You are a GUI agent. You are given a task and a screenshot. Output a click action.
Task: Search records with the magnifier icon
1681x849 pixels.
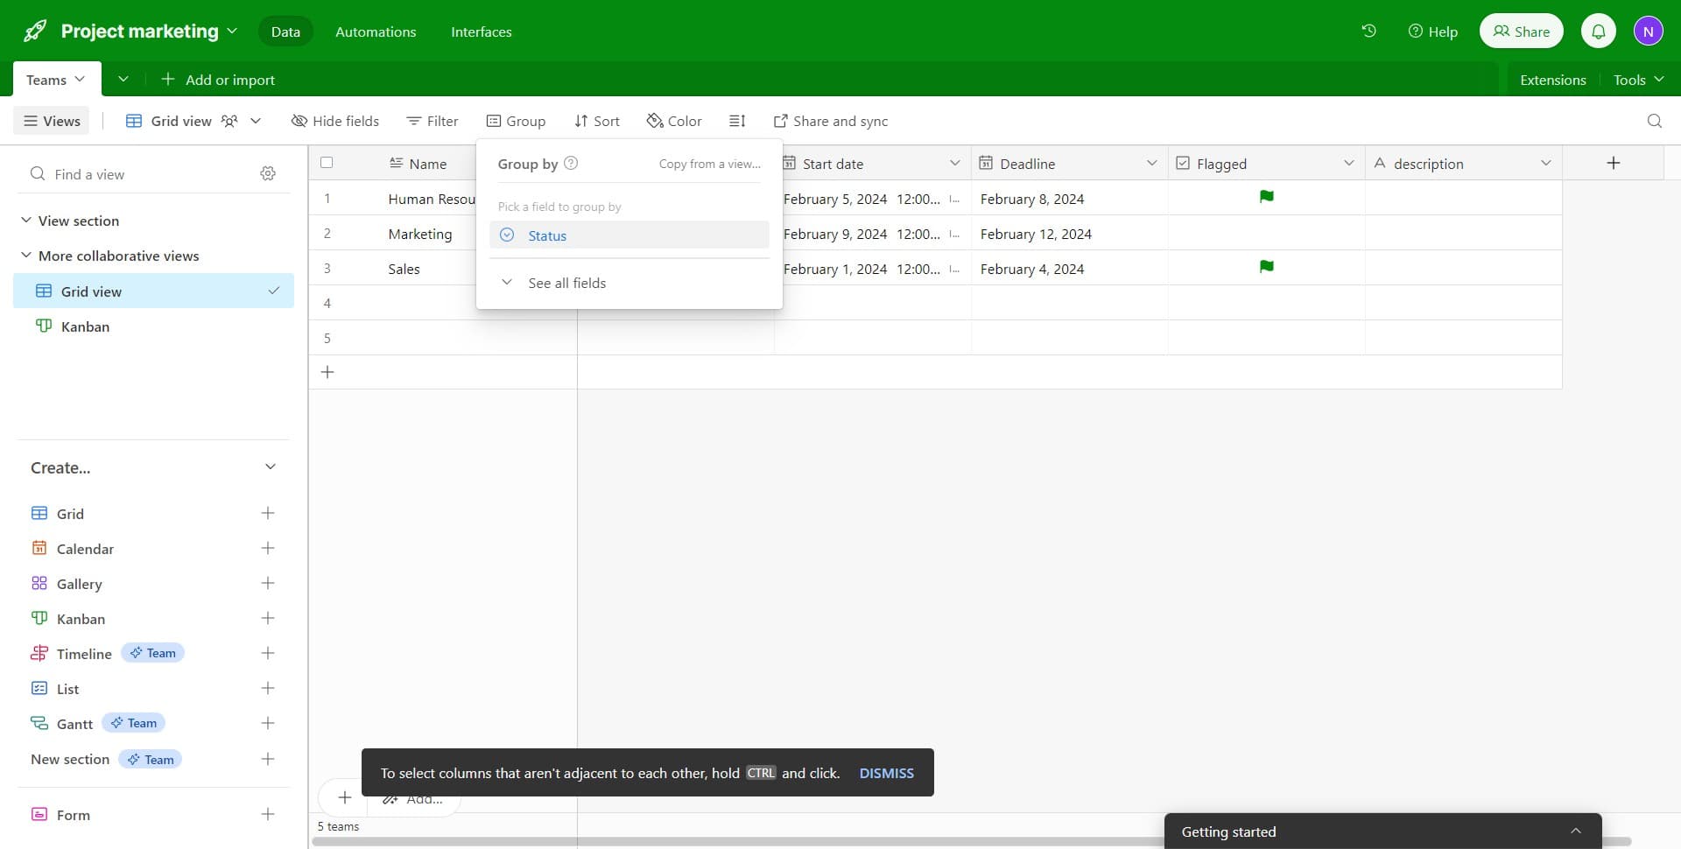click(1654, 121)
